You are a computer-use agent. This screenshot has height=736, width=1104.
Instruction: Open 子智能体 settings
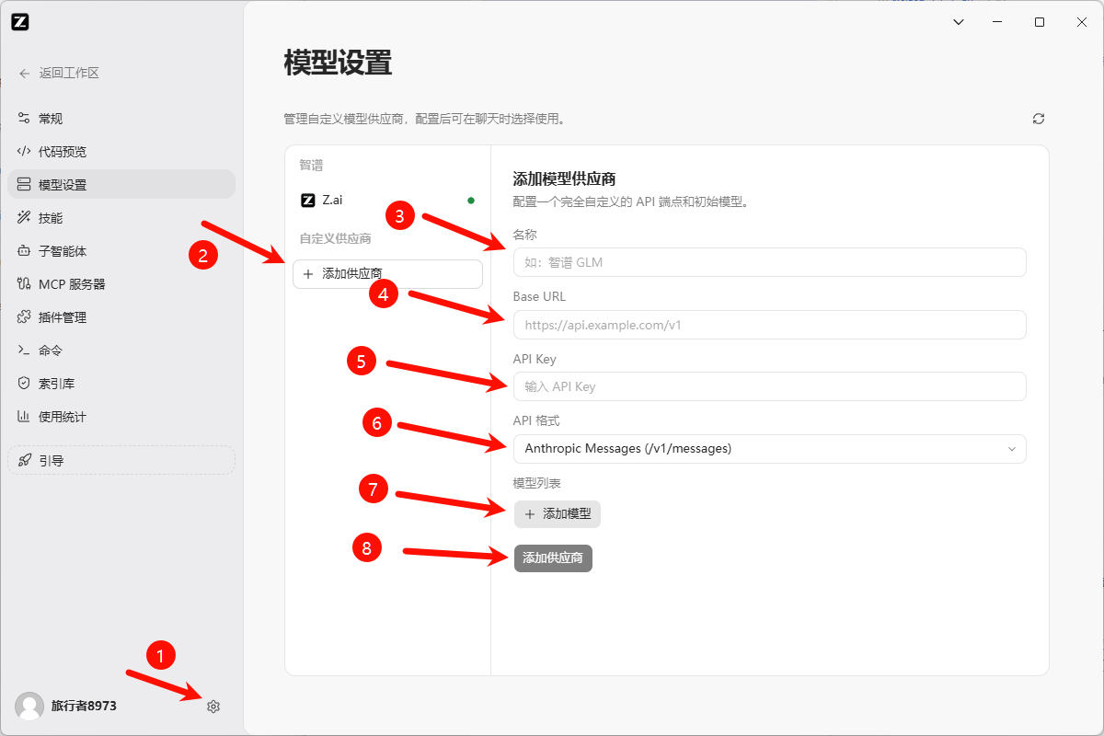121,251
